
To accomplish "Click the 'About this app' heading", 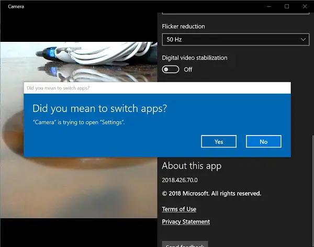I will [192, 166].
